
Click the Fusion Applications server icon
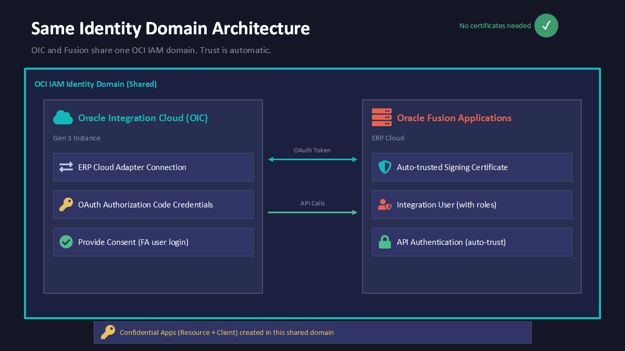[381, 118]
